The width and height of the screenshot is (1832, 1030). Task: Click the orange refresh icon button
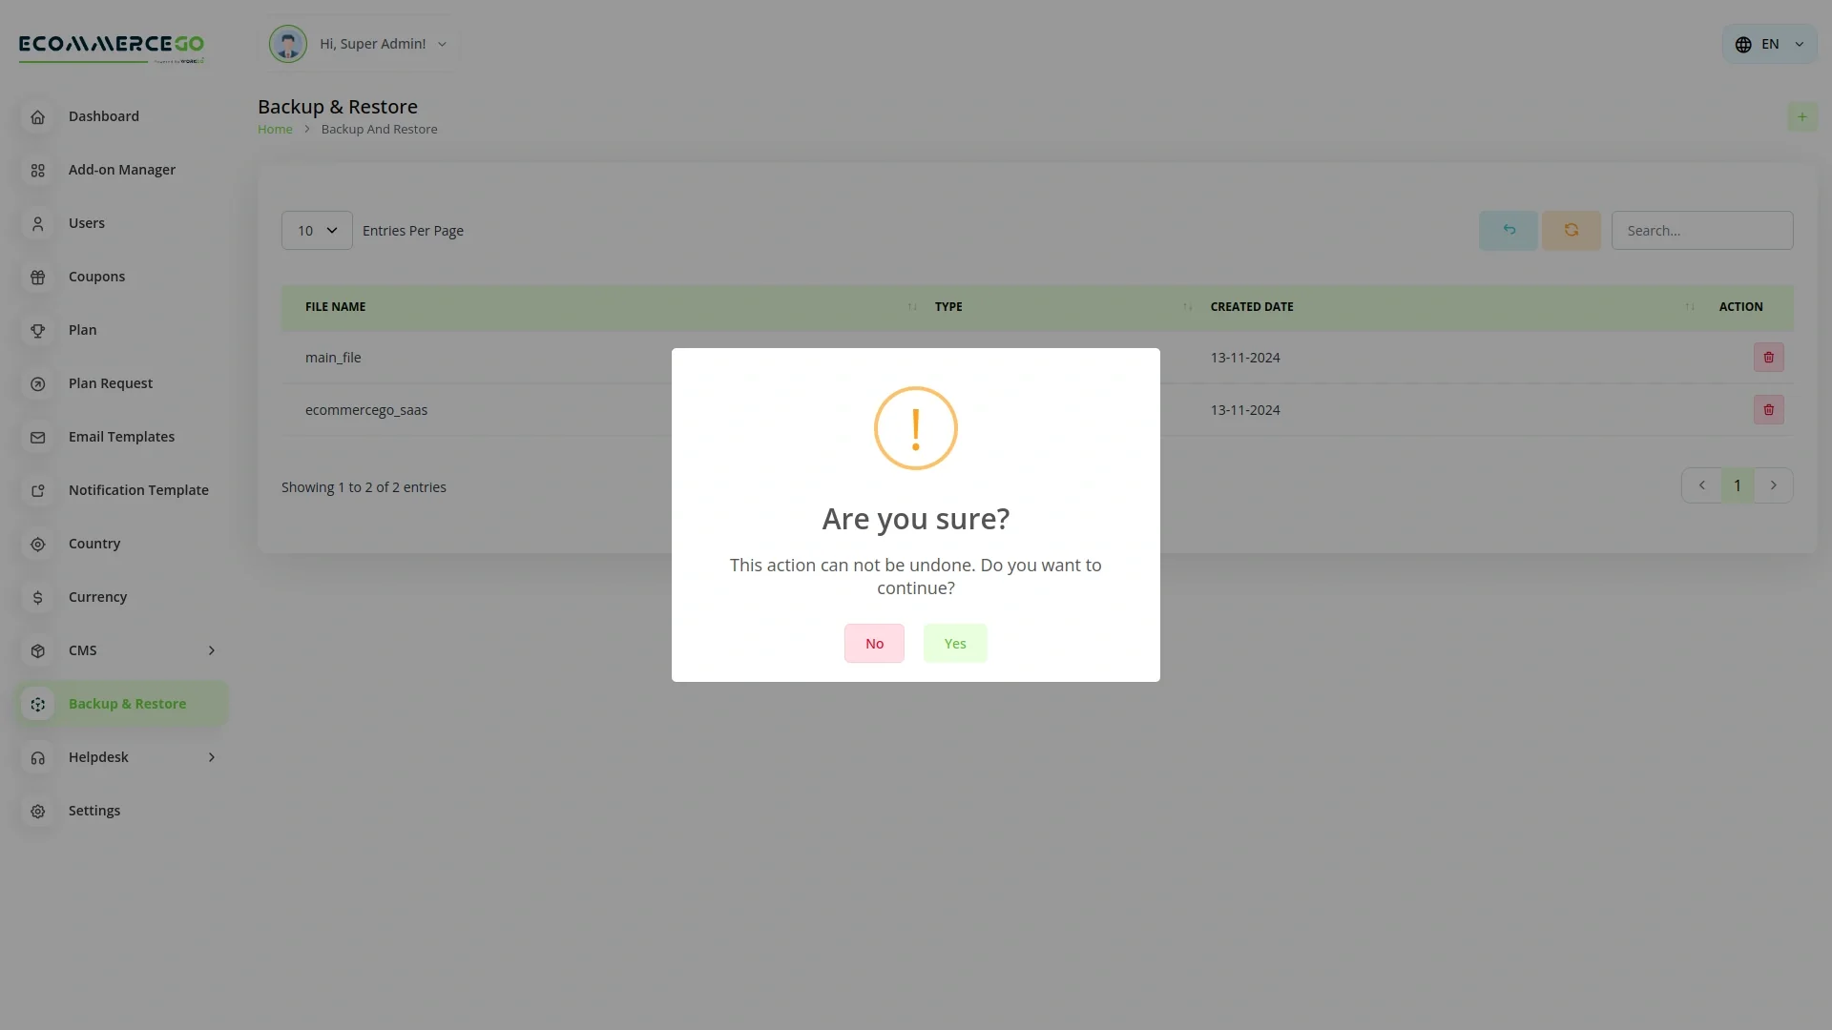(1571, 231)
